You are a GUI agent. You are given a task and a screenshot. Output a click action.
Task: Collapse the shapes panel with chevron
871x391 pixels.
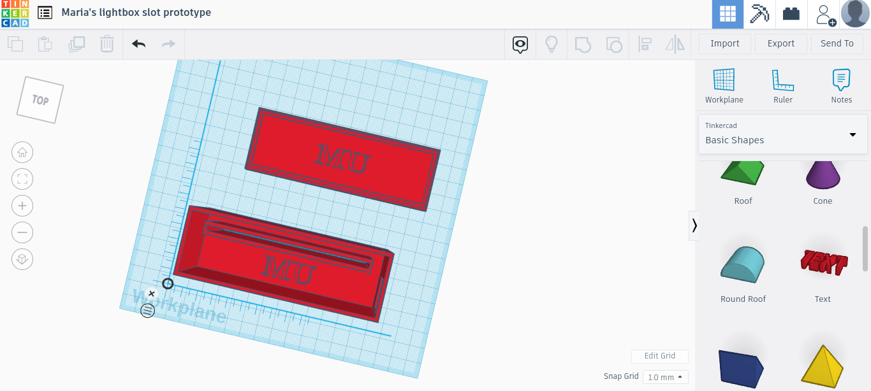tap(694, 225)
